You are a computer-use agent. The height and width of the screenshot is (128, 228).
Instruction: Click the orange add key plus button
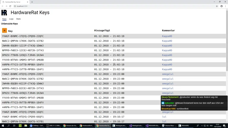pos(4,31)
